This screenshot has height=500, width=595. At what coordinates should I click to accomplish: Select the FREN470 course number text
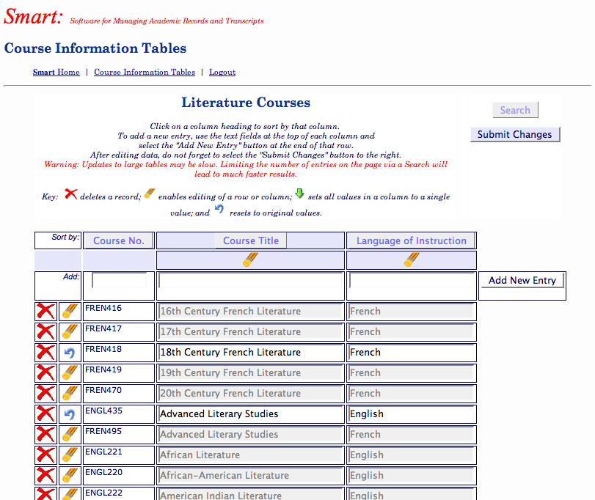click(x=103, y=391)
